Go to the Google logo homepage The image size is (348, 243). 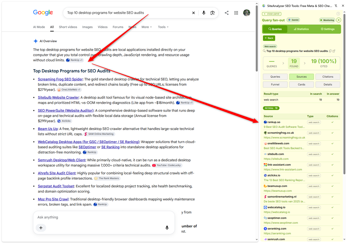43,12
